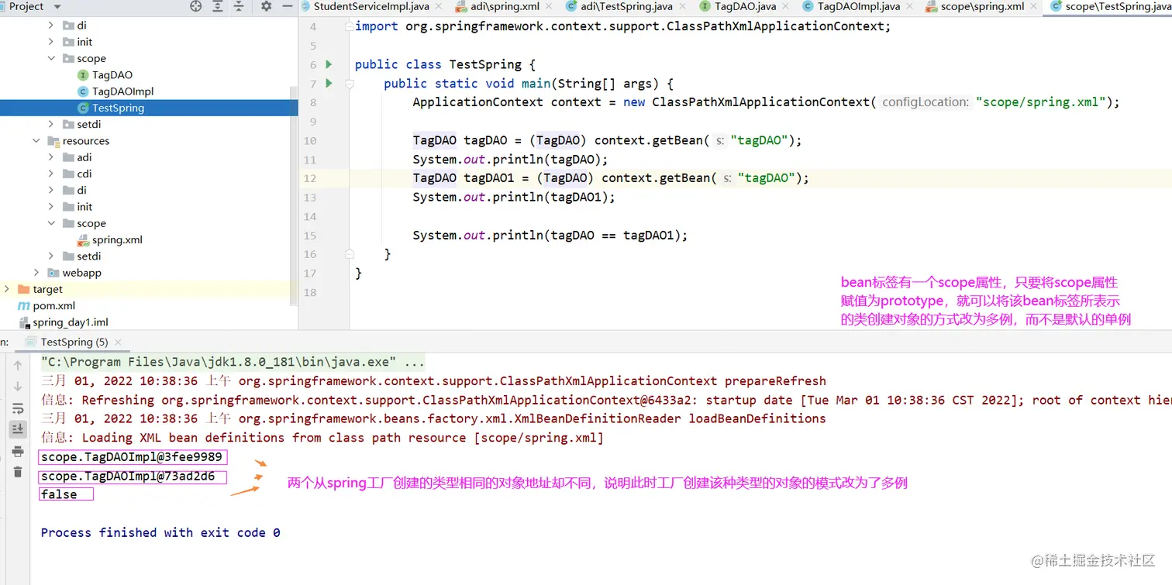Select the TagDAO interface icon in tree

coord(83,75)
